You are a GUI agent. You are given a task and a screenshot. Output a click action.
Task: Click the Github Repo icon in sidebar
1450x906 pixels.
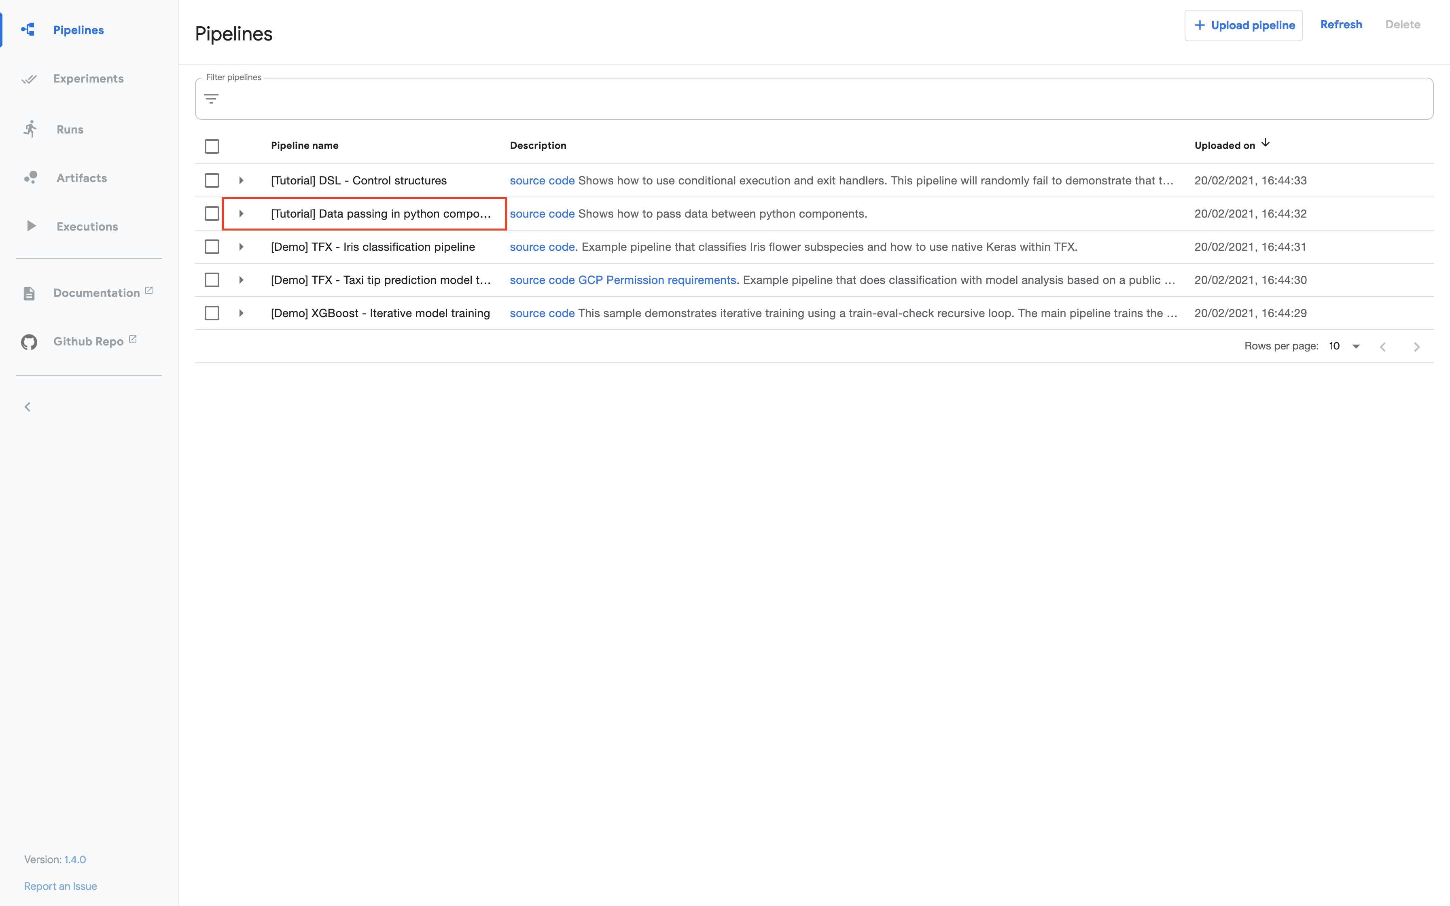click(x=28, y=341)
